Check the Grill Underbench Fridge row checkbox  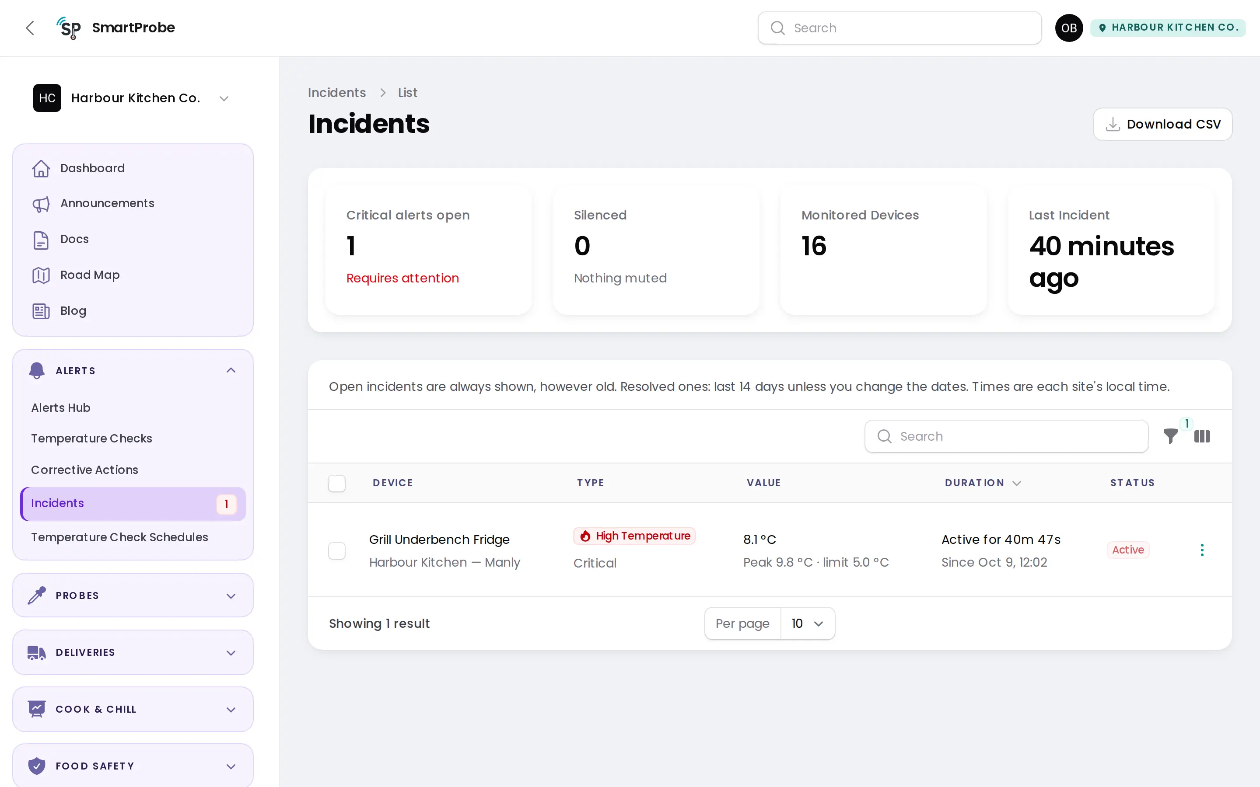[337, 550]
